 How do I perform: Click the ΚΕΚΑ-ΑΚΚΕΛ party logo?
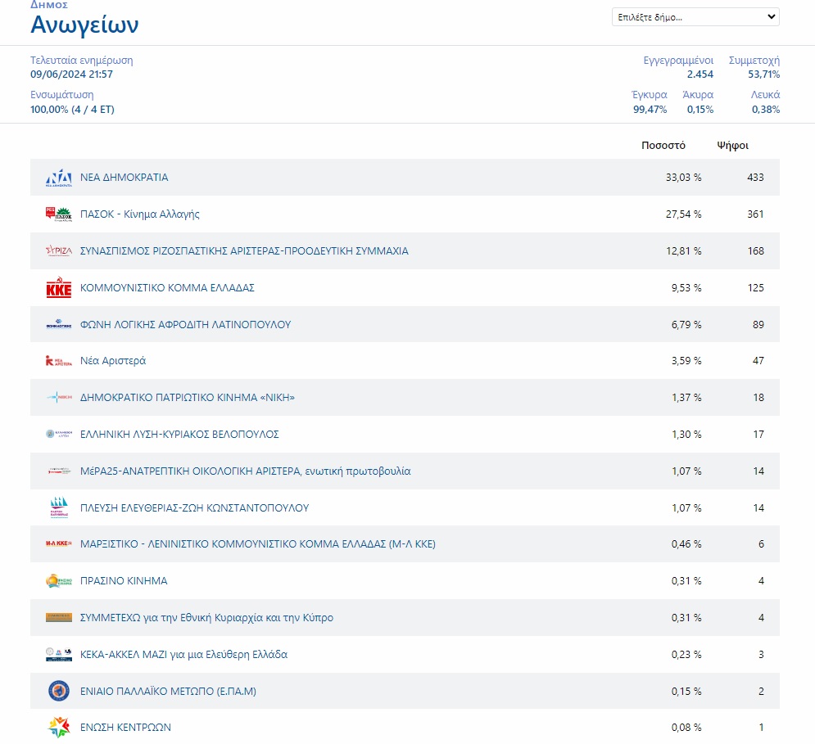(x=59, y=654)
